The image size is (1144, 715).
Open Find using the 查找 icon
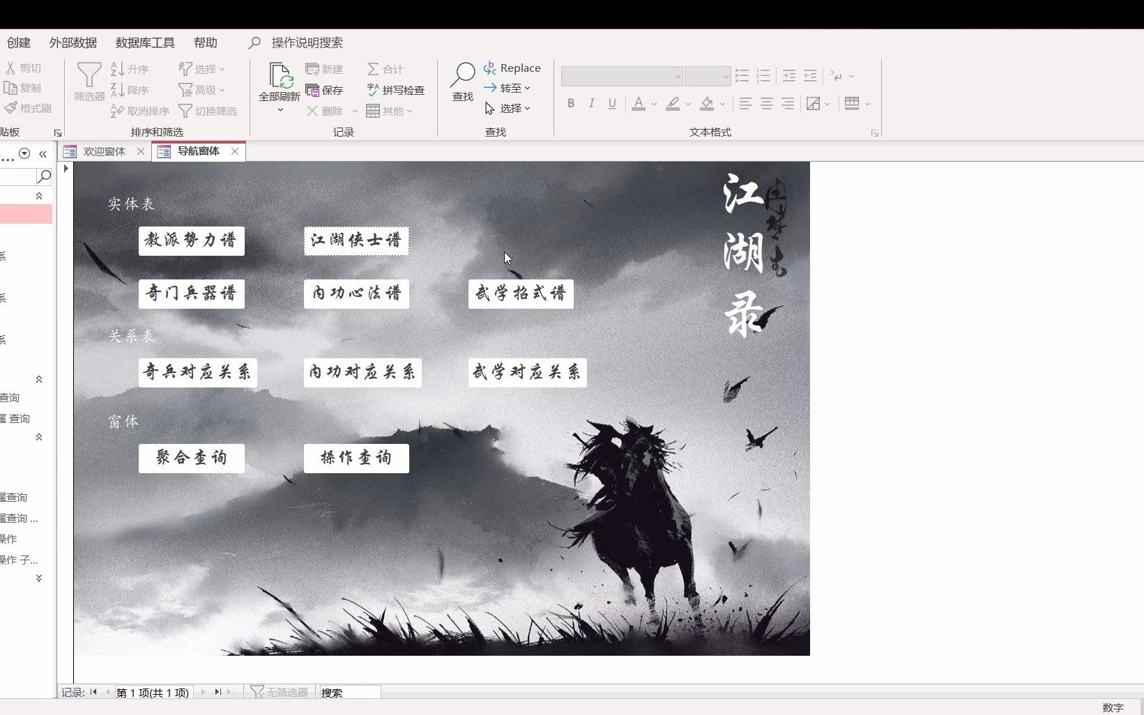coord(461,79)
